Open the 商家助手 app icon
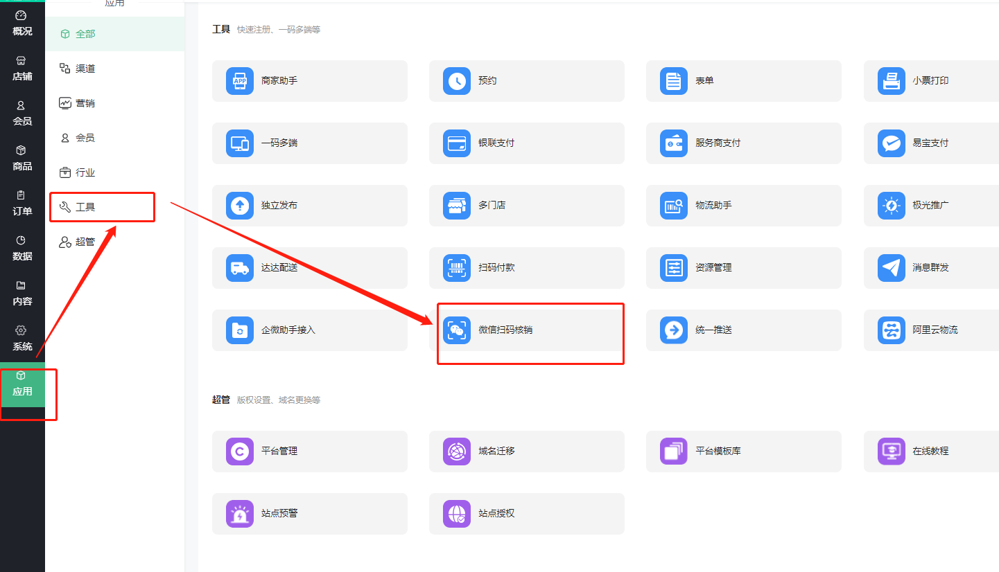This screenshot has width=999, height=572. click(240, 81)
